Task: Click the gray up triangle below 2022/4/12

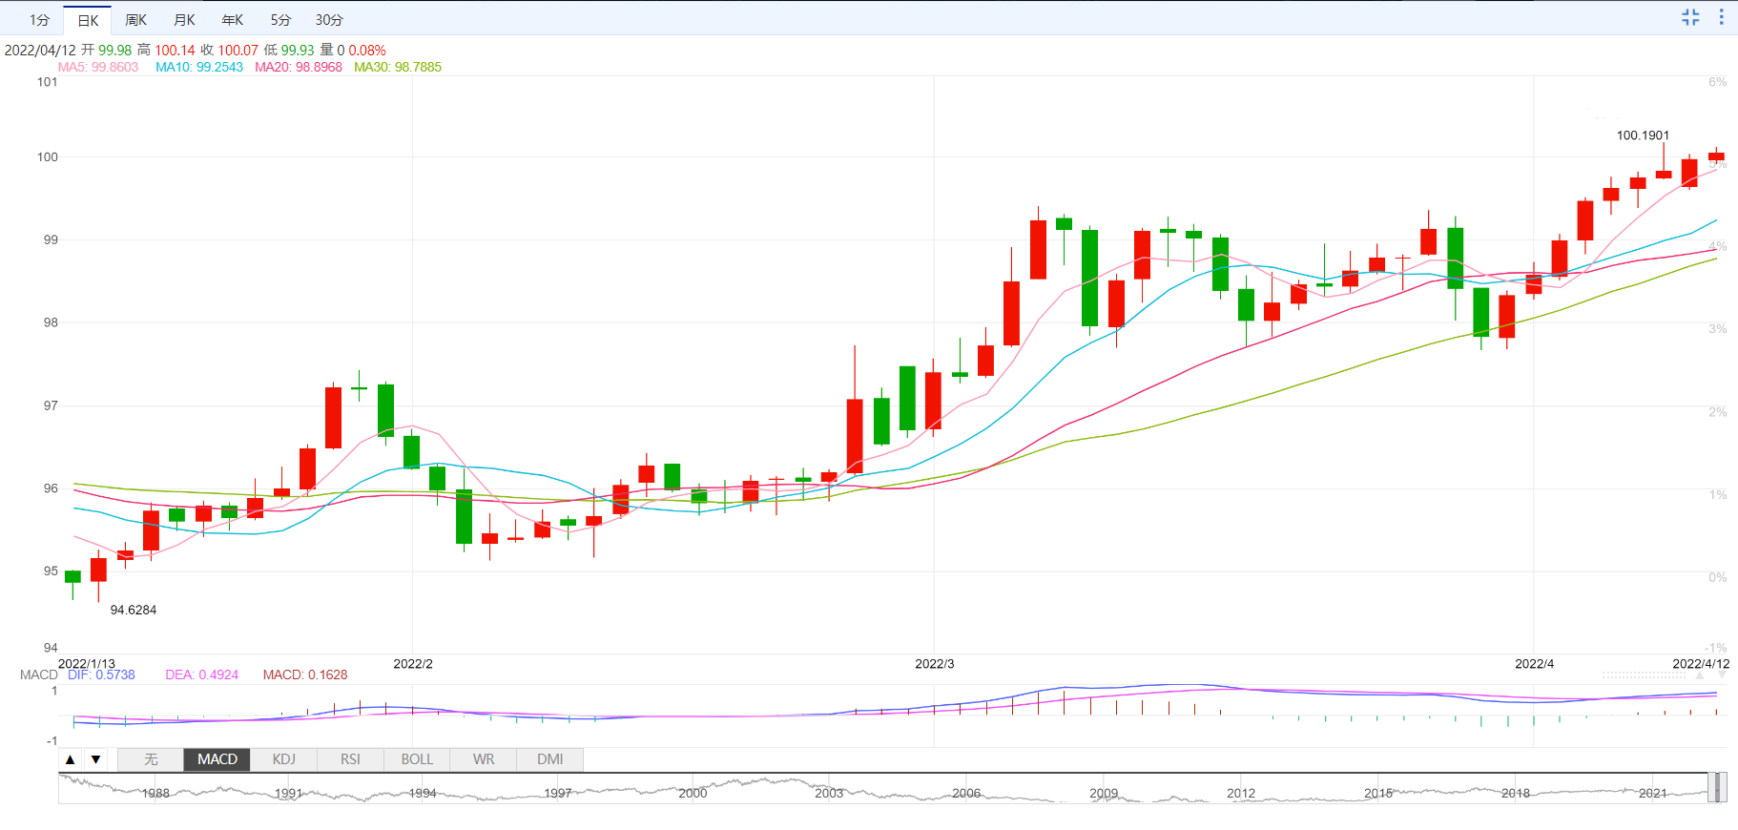Action: pos(1699,674)
